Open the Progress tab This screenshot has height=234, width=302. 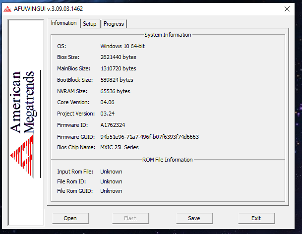(x=114, y=24)
